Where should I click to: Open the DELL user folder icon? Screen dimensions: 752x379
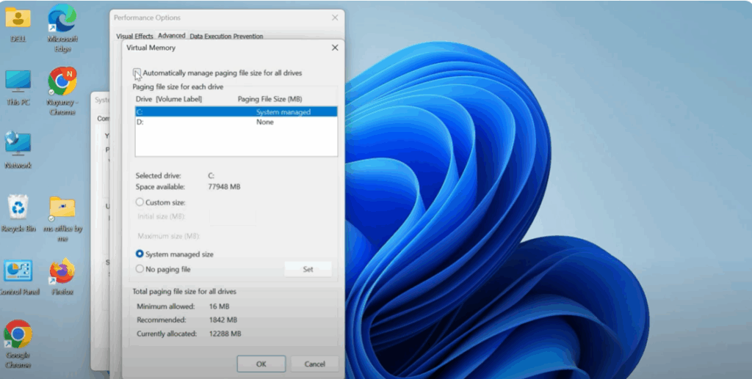[x=18, y=24]
